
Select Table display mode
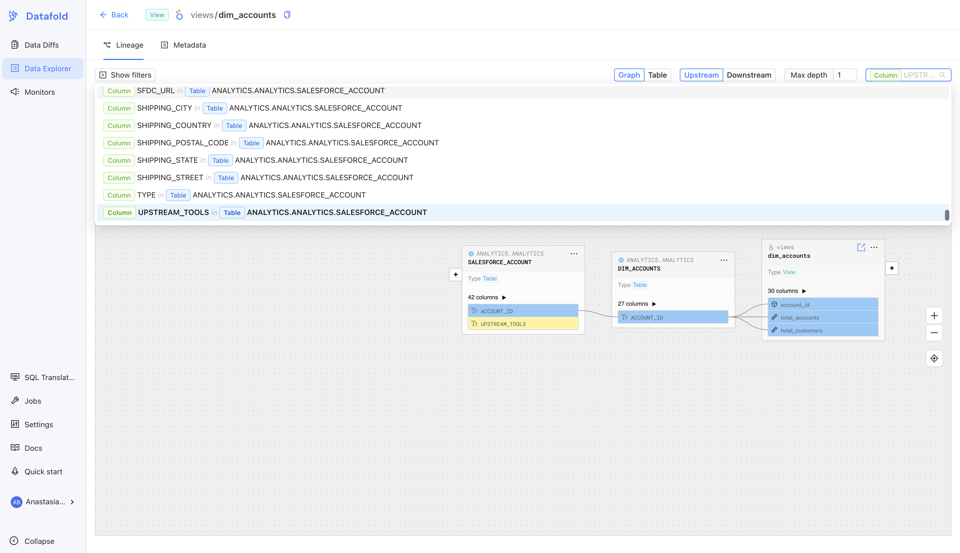coord(658,75)
